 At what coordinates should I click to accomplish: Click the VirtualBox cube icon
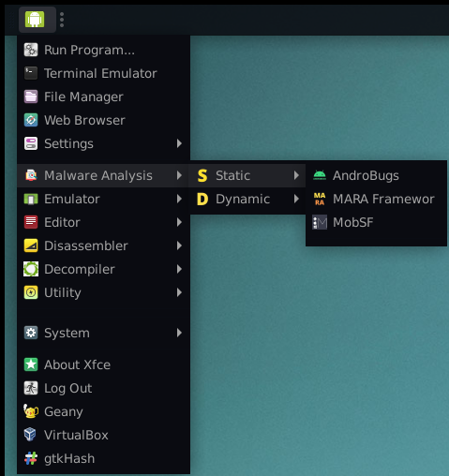(x=31, y=435)
